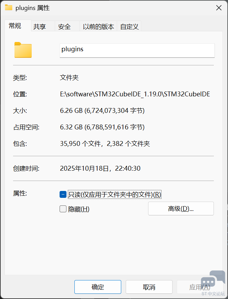Click the ST中文论坛 chat bubble watermark icon
Screen dimensions: 228x299
(x=213, y=280)
